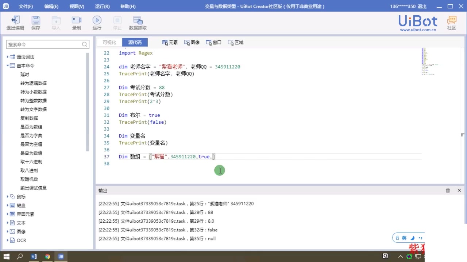Open the 运行(R) menu
This screenshot has width=467, height=262.
[102, 7]
